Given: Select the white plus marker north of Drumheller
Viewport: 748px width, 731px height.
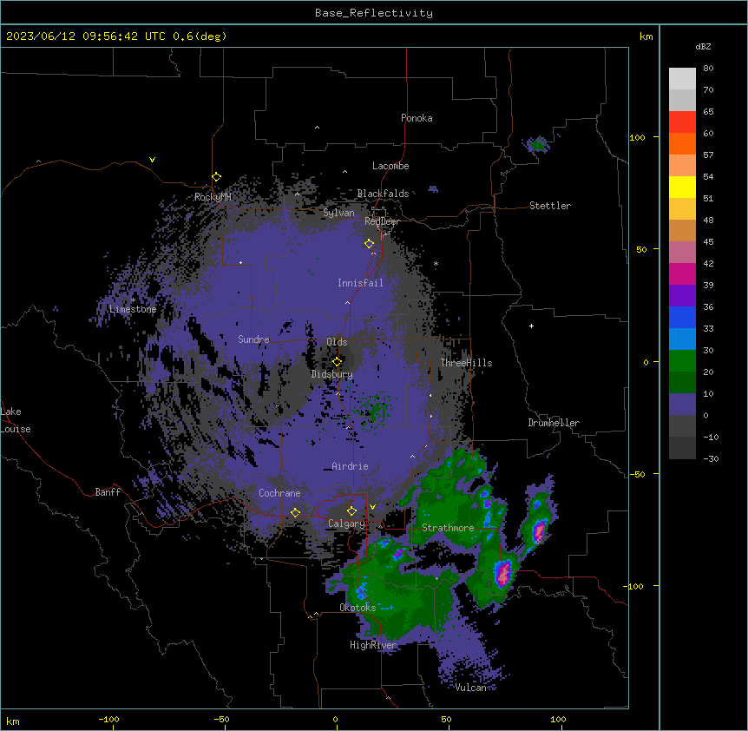Looking at the screenshot, I should point(531,326).
